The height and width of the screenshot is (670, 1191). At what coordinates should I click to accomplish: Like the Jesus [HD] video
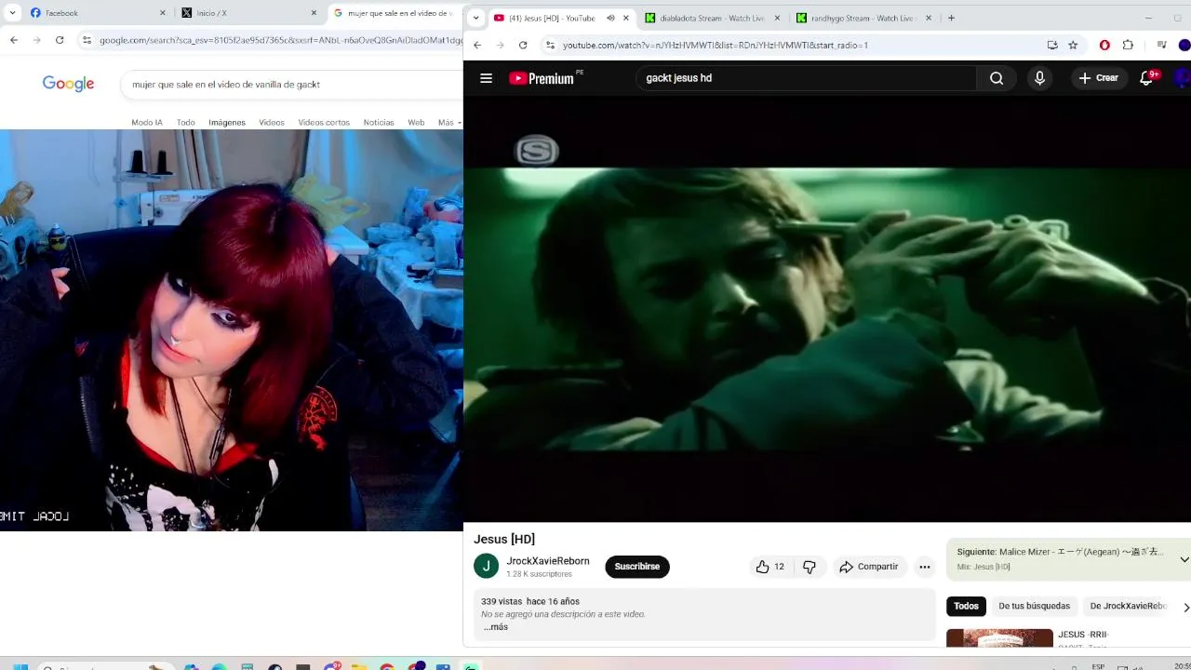[x=770, y=567]
